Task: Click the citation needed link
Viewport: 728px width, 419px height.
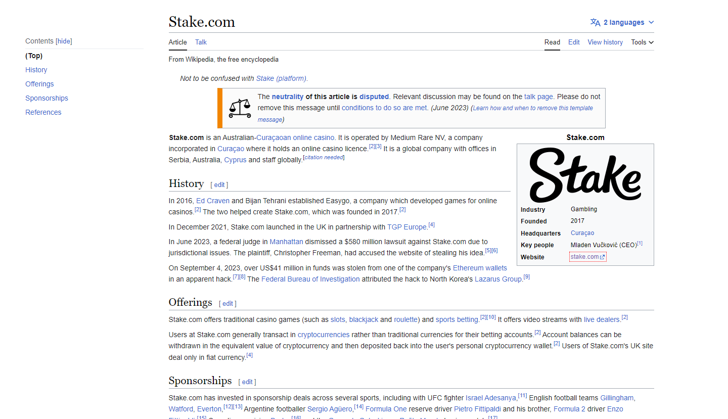Action: (x=324, y=158)
